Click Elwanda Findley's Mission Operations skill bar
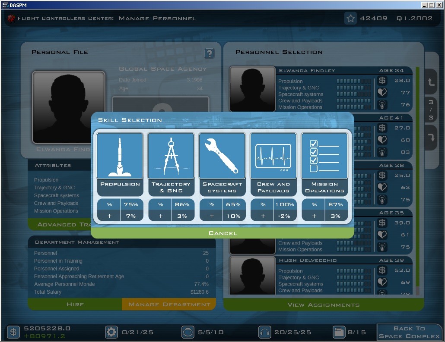 [353, 107]
